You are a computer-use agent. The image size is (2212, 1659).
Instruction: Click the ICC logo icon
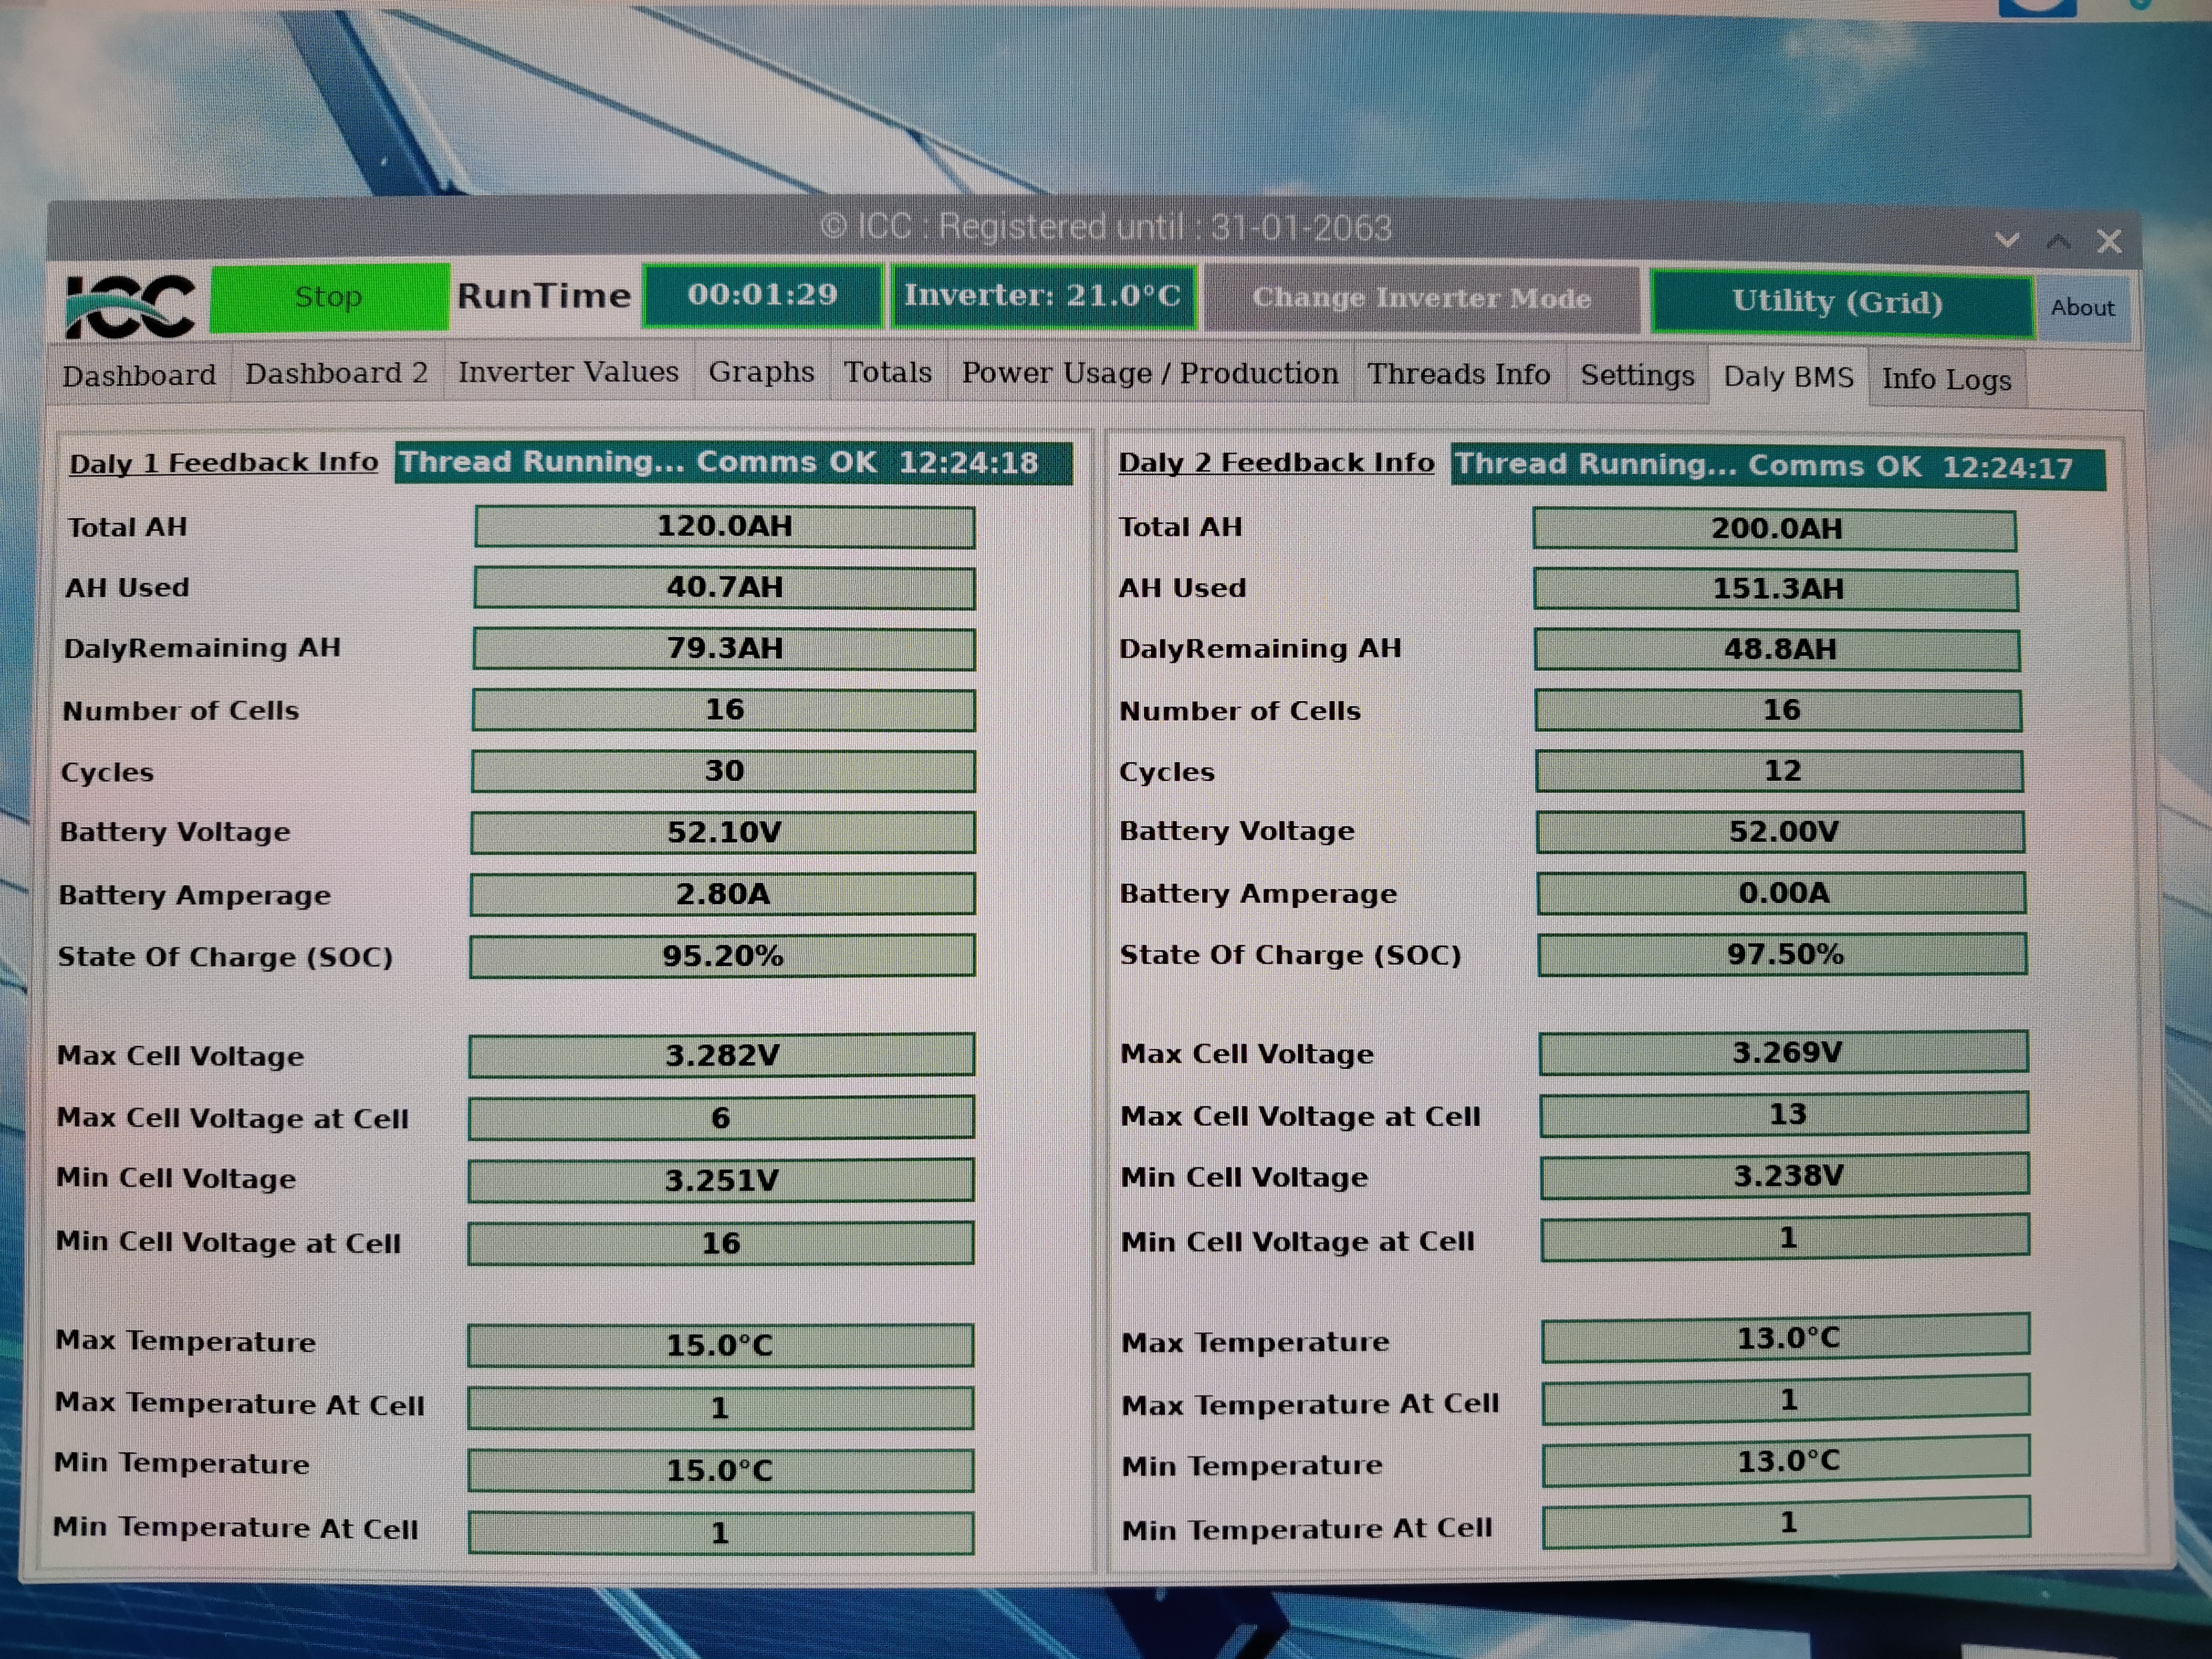pos(129,304)
